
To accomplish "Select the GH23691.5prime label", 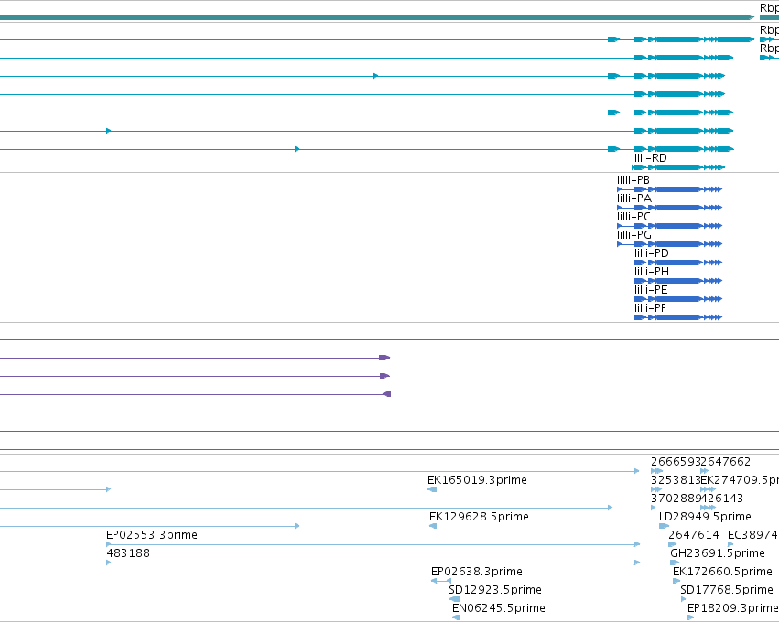I will point(718,553).
